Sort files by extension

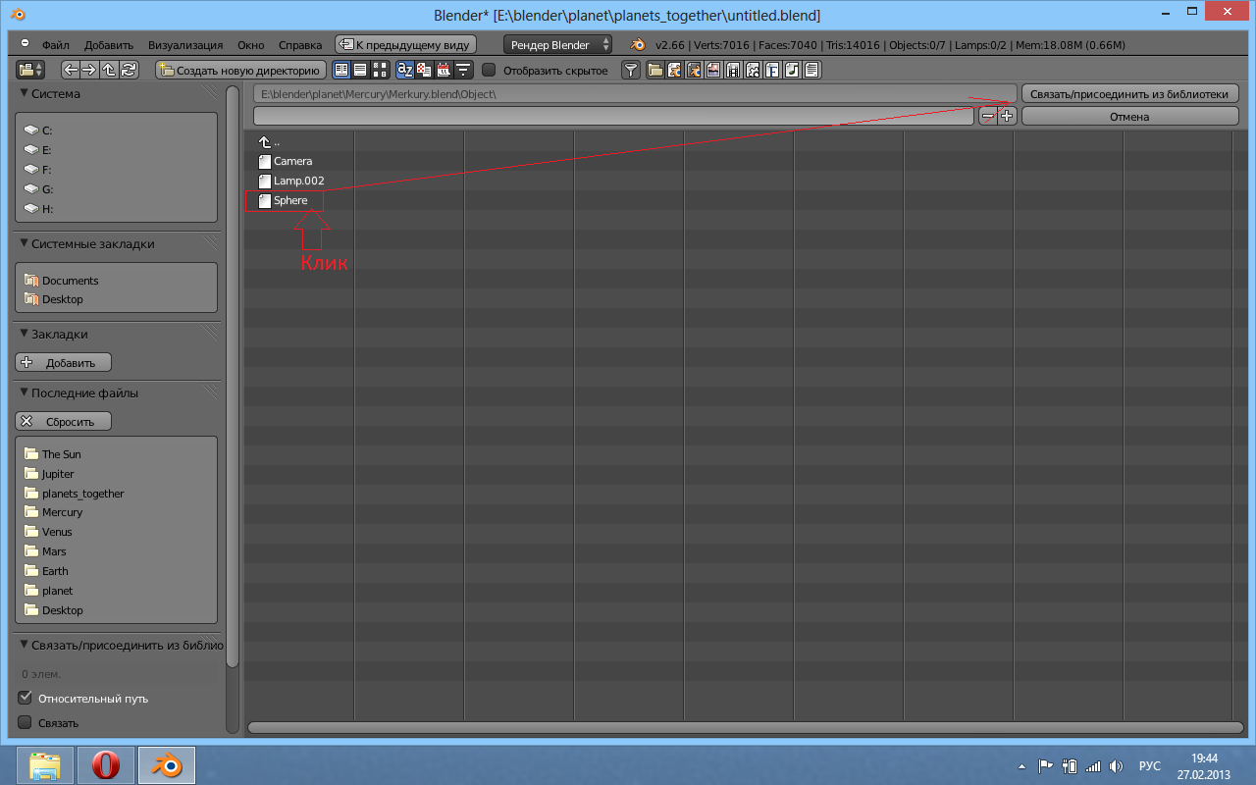[x=424, y=70]
